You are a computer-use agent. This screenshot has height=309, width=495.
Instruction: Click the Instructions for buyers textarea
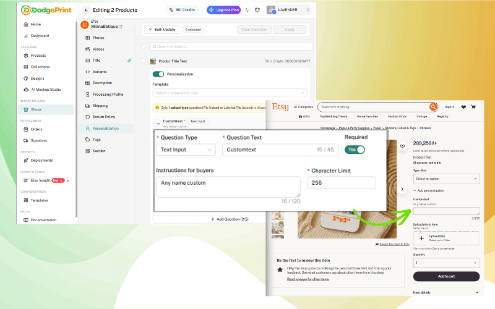click(x=228, y=187)
